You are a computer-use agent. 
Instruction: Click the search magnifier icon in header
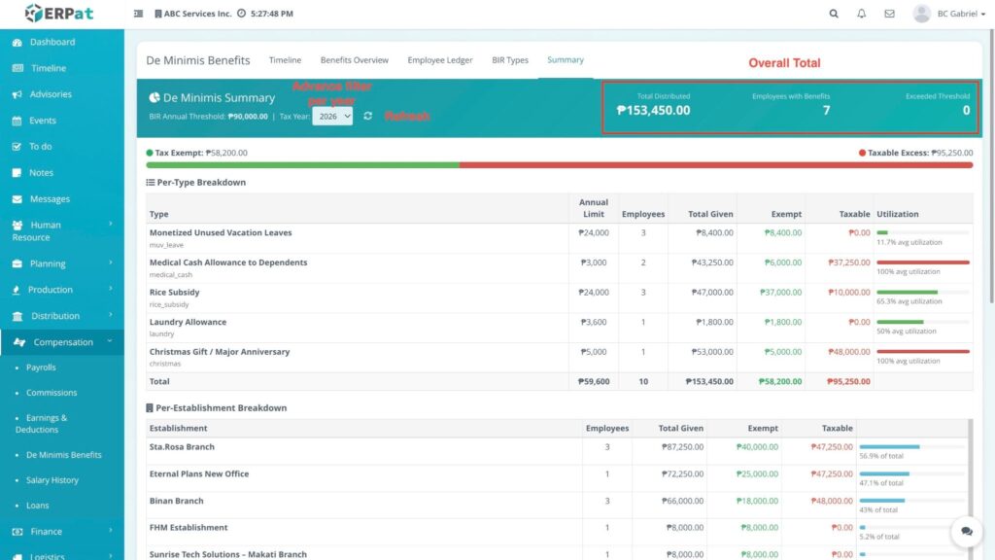[x=834, y=14]
